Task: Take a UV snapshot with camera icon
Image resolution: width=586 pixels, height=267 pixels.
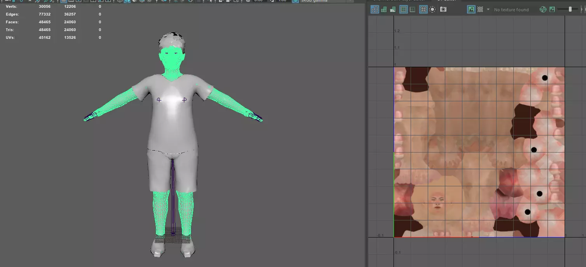Action: (443, 9)
